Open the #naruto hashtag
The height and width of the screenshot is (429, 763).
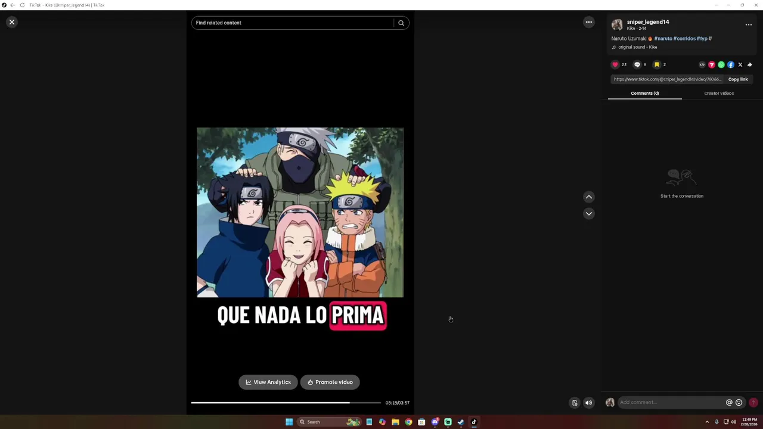pyautogui.click(x=663, y=39)
